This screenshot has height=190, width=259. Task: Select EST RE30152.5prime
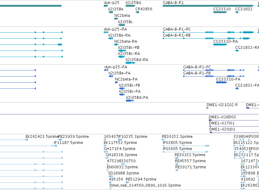coord(190,155)
